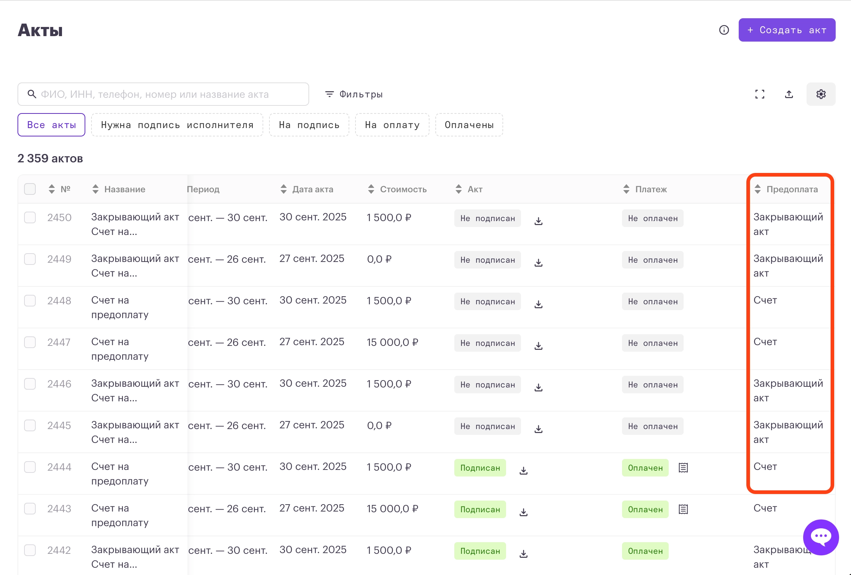Click Не подписан status of act 2450
This screenshot has width=851, height=575.
[487, 219]
